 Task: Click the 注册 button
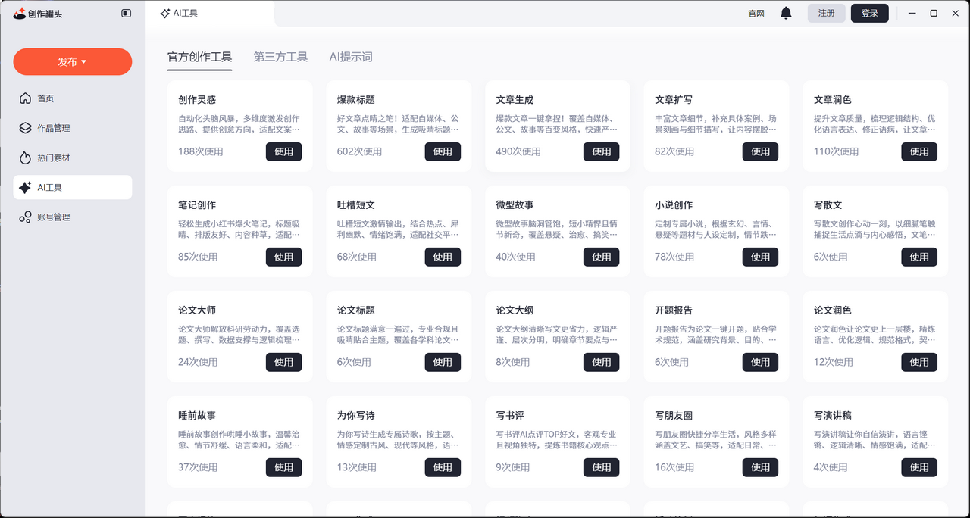[826, 13]
